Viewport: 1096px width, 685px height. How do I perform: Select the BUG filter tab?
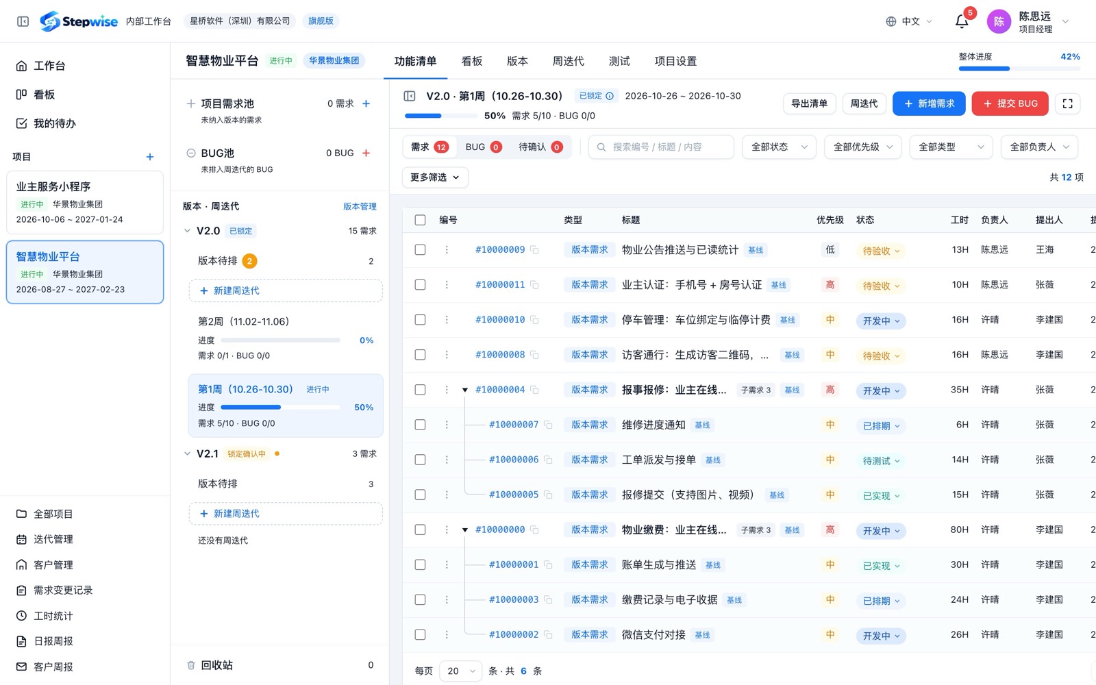click(x=483, y=147)
